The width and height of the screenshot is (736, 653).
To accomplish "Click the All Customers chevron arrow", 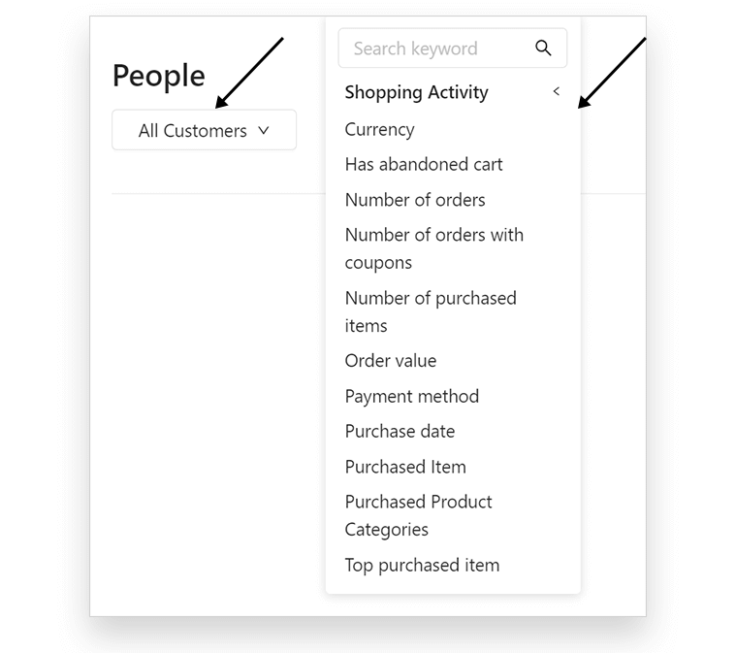I will 264,130.
